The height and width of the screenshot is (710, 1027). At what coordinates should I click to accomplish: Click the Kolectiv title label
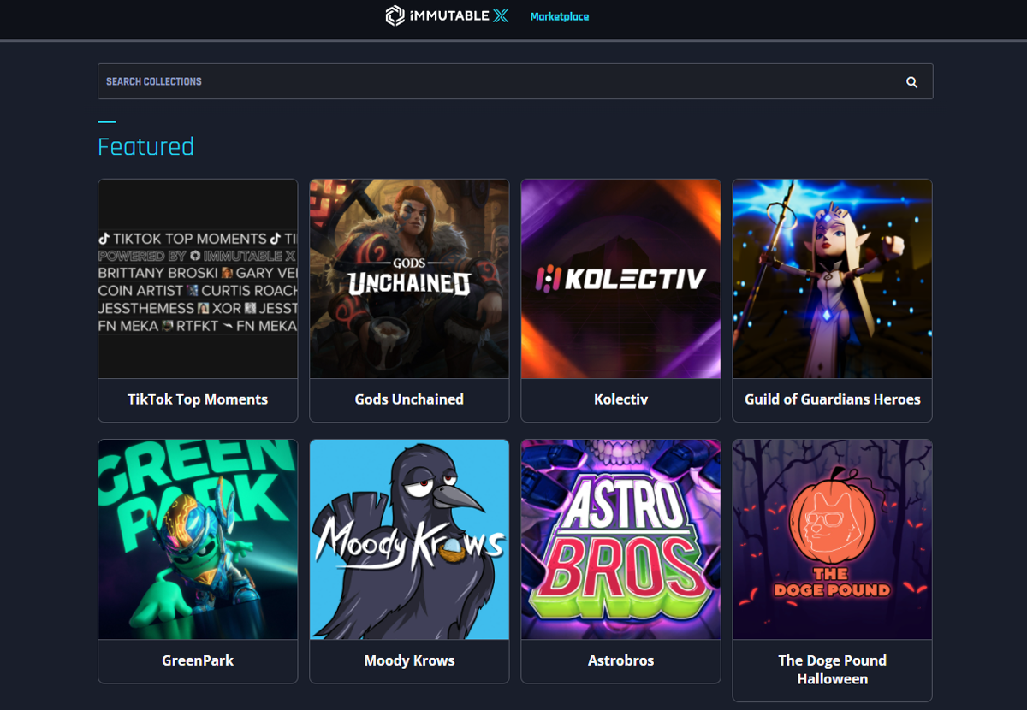[620, 399]
